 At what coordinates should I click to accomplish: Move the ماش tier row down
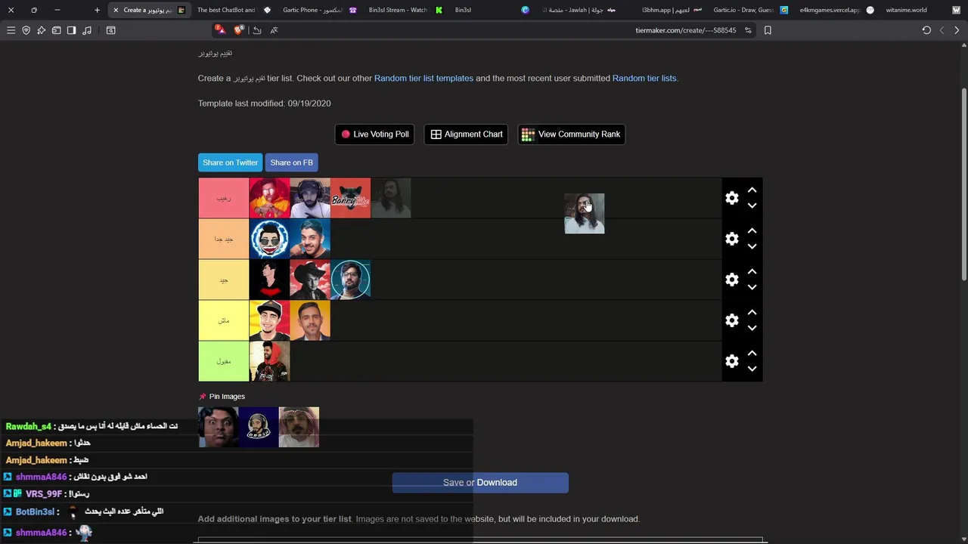[752, 328]
